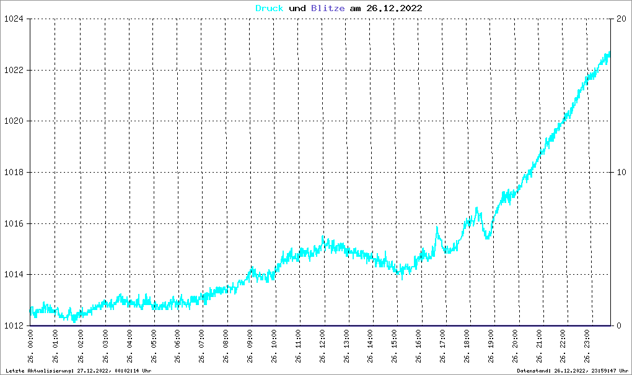This screenshot has height=375, width=632.
Task: Click the pressure curve end point near 23:59
Action: click(x=610, y=53)
